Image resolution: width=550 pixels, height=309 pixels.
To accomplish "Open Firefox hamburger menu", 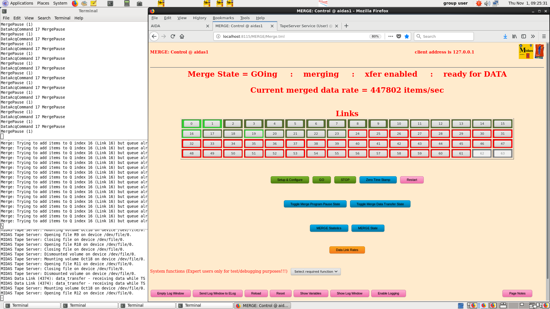I will point(544,36).
